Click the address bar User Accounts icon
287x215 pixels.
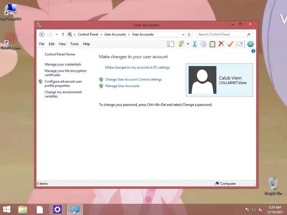pos(70,34)
